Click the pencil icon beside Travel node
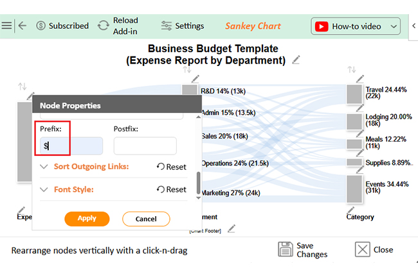Viewport: 418px width, 277px height. 360,79
